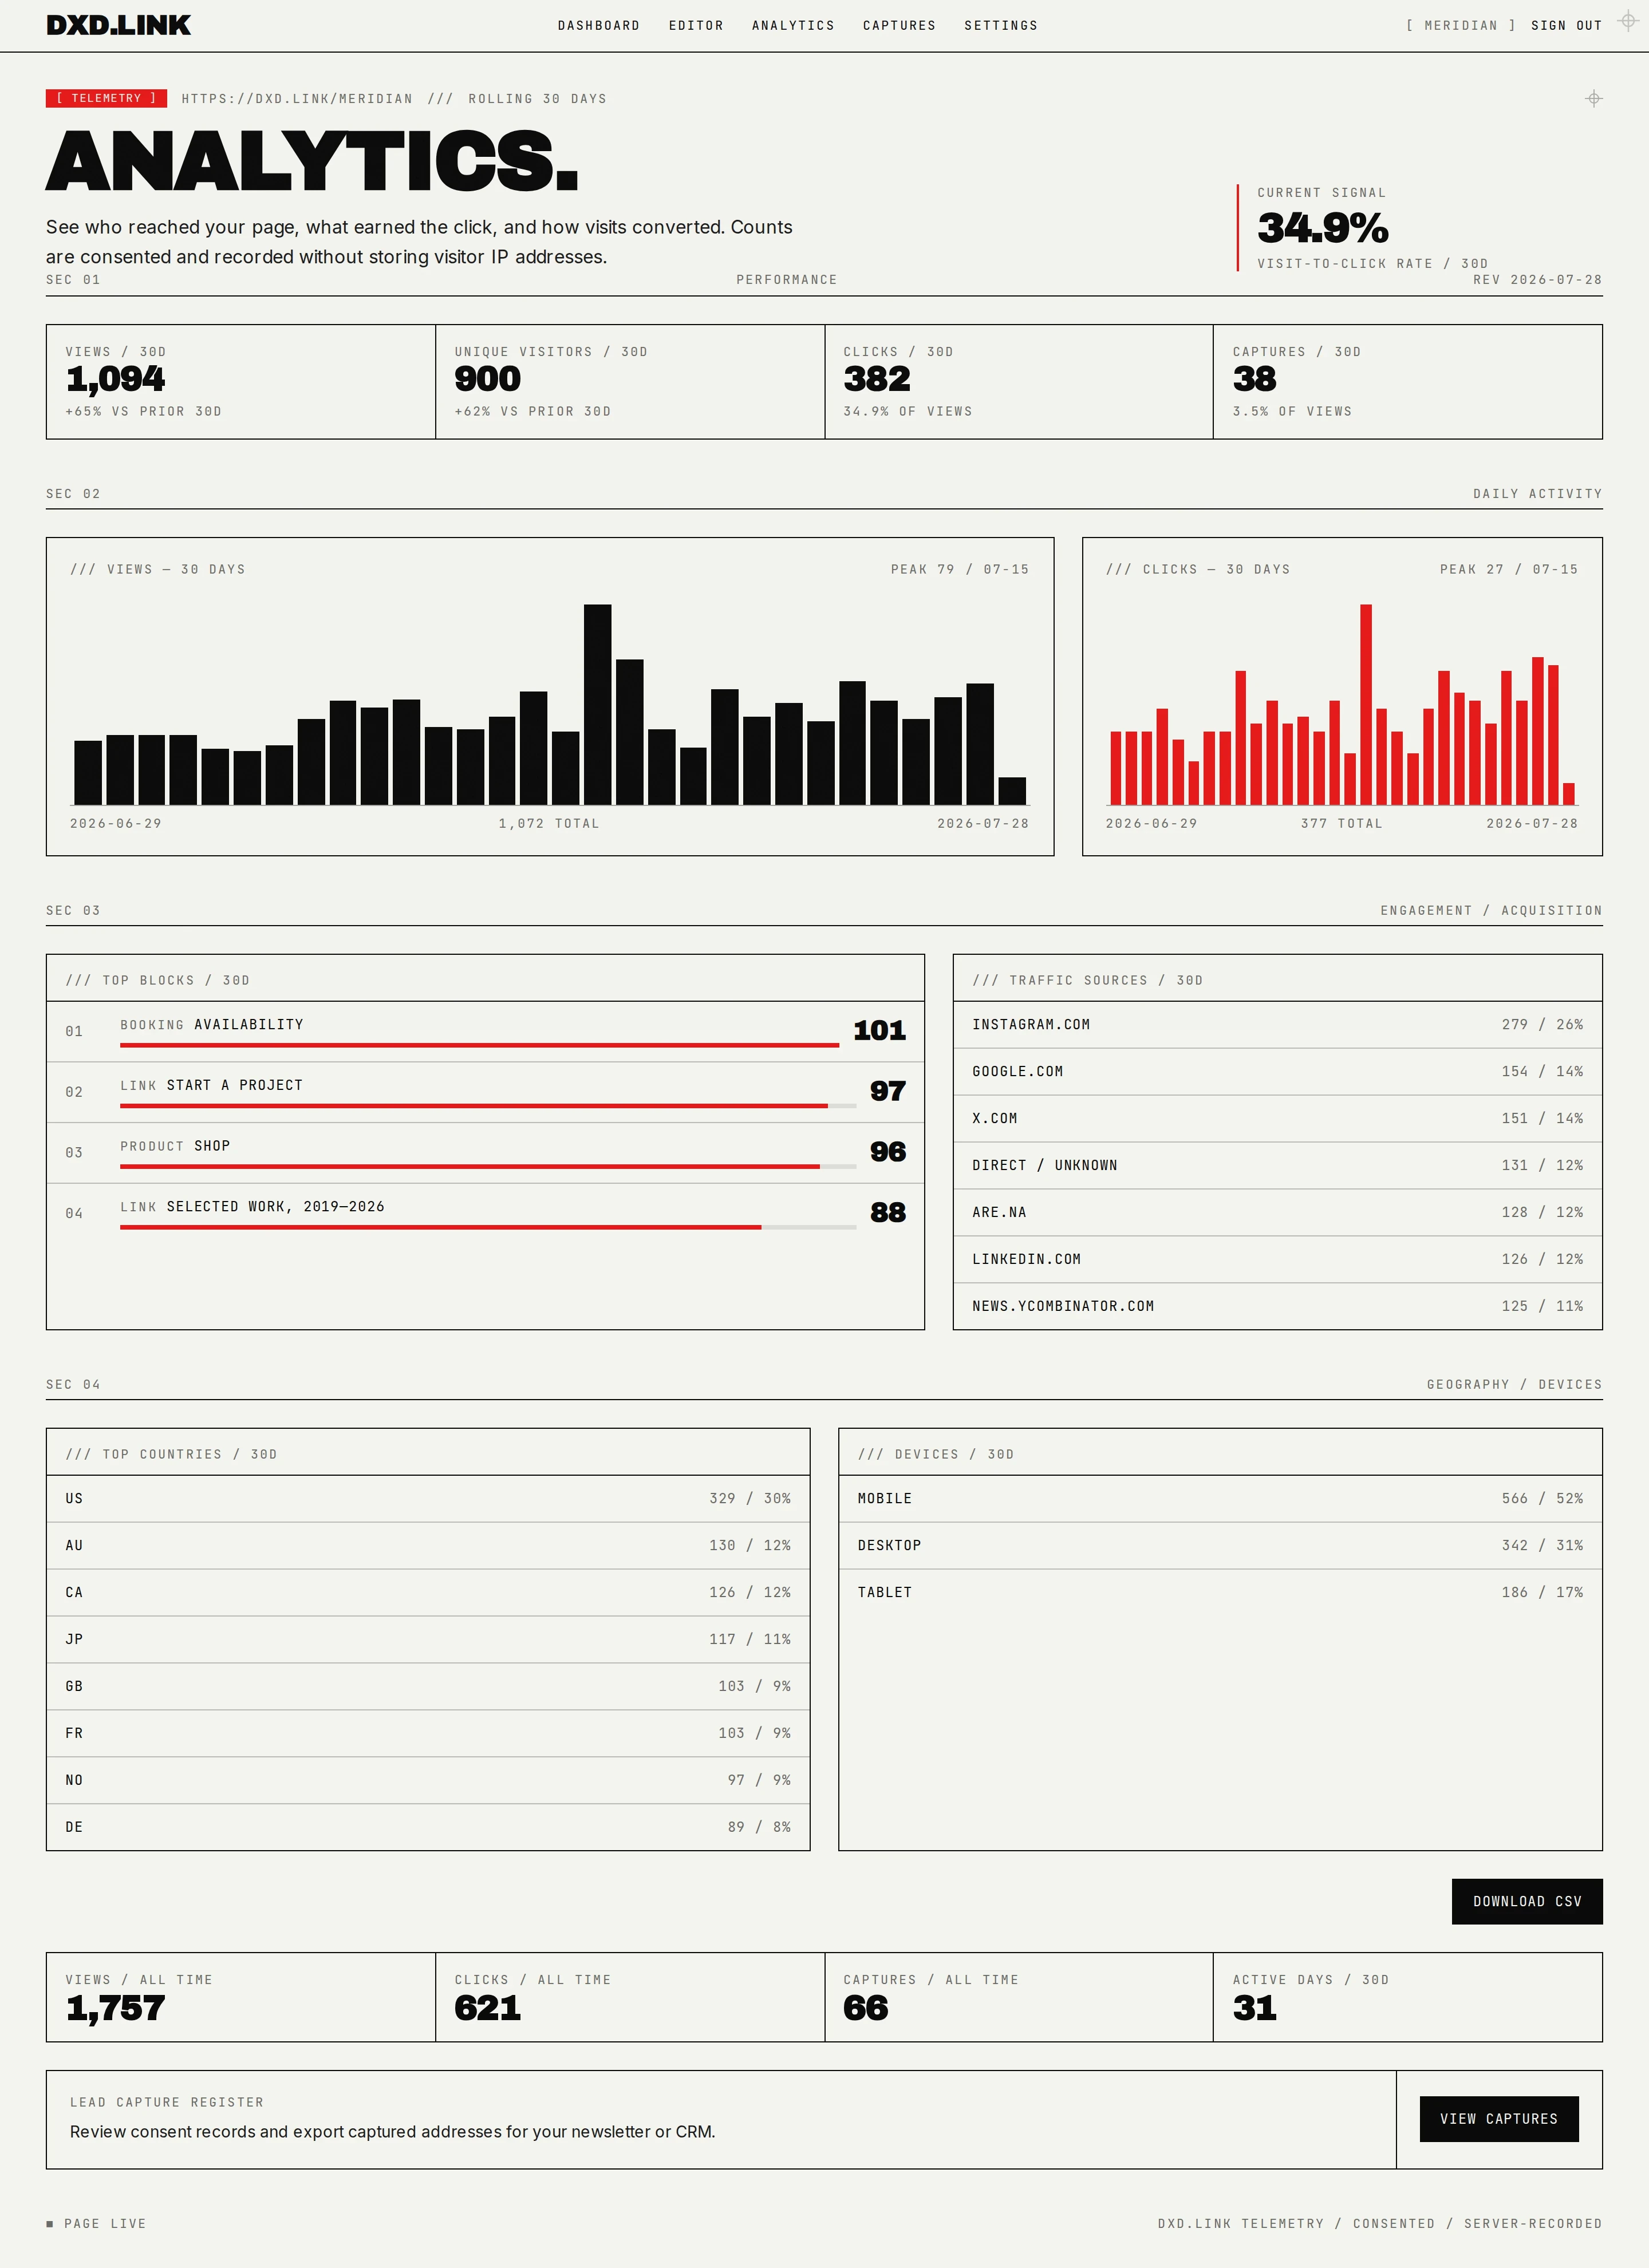
Task: Click the Captures / All Time value 66
Action: pyautogui.click(x=866, y=2008)
